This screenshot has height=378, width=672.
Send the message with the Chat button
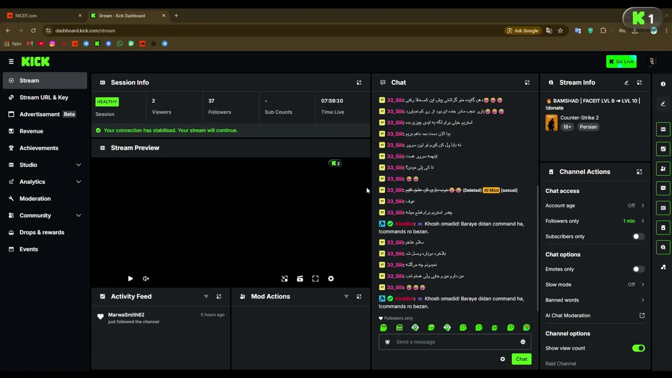point(521,359)
